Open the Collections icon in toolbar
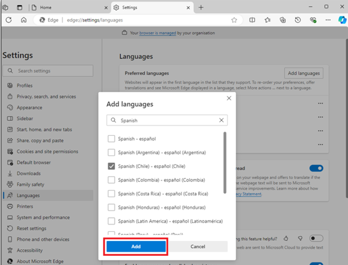The height and width of the screenshot is (265, 348). coord(283,20)
